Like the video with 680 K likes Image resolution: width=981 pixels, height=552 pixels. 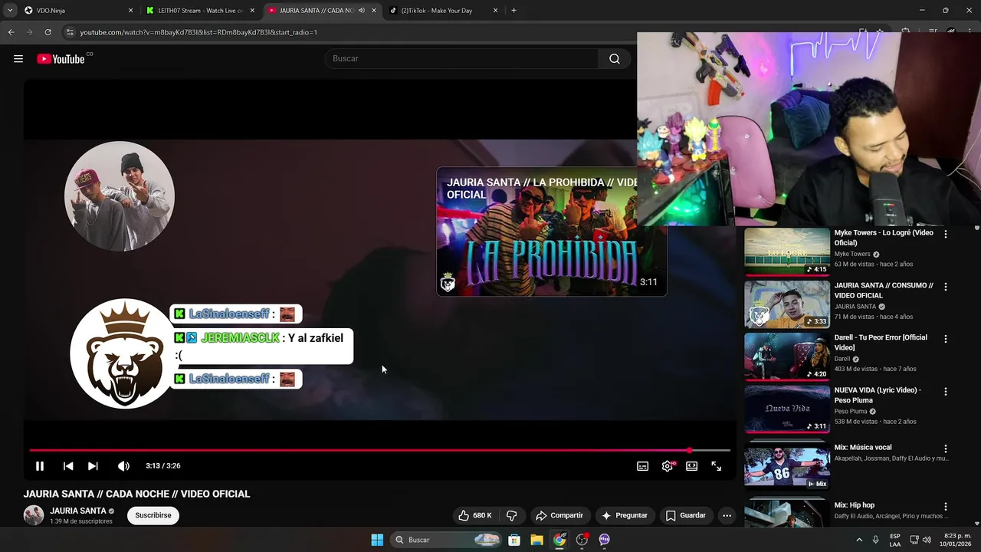pyautogui.click(x=475, y=515)
